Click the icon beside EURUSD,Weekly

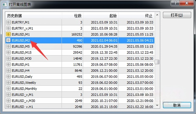(8, 83)
